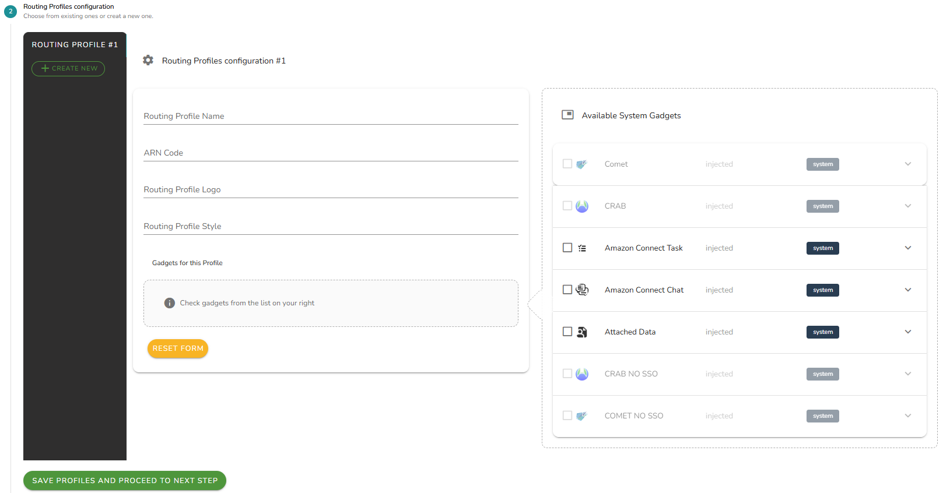Click the Available System Gadgets heading

pyautogui.click(x=631, y=115)
